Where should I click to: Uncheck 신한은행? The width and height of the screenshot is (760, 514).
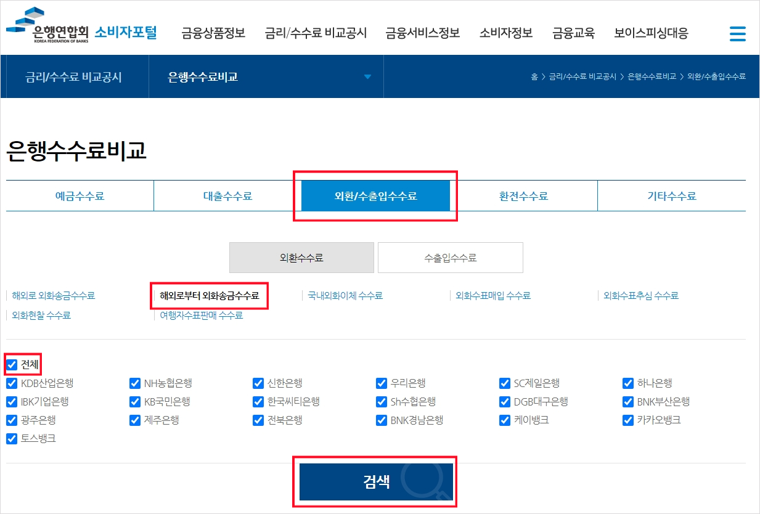(x=258, y=383)
